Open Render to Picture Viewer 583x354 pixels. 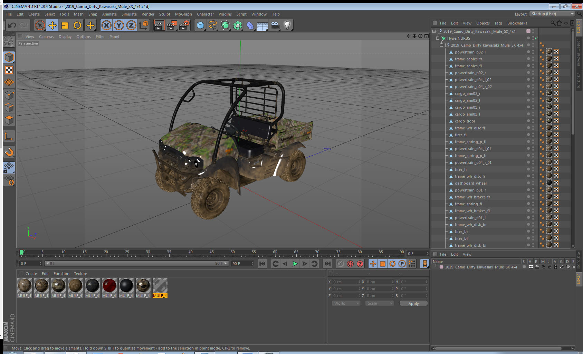click(172, 25)
